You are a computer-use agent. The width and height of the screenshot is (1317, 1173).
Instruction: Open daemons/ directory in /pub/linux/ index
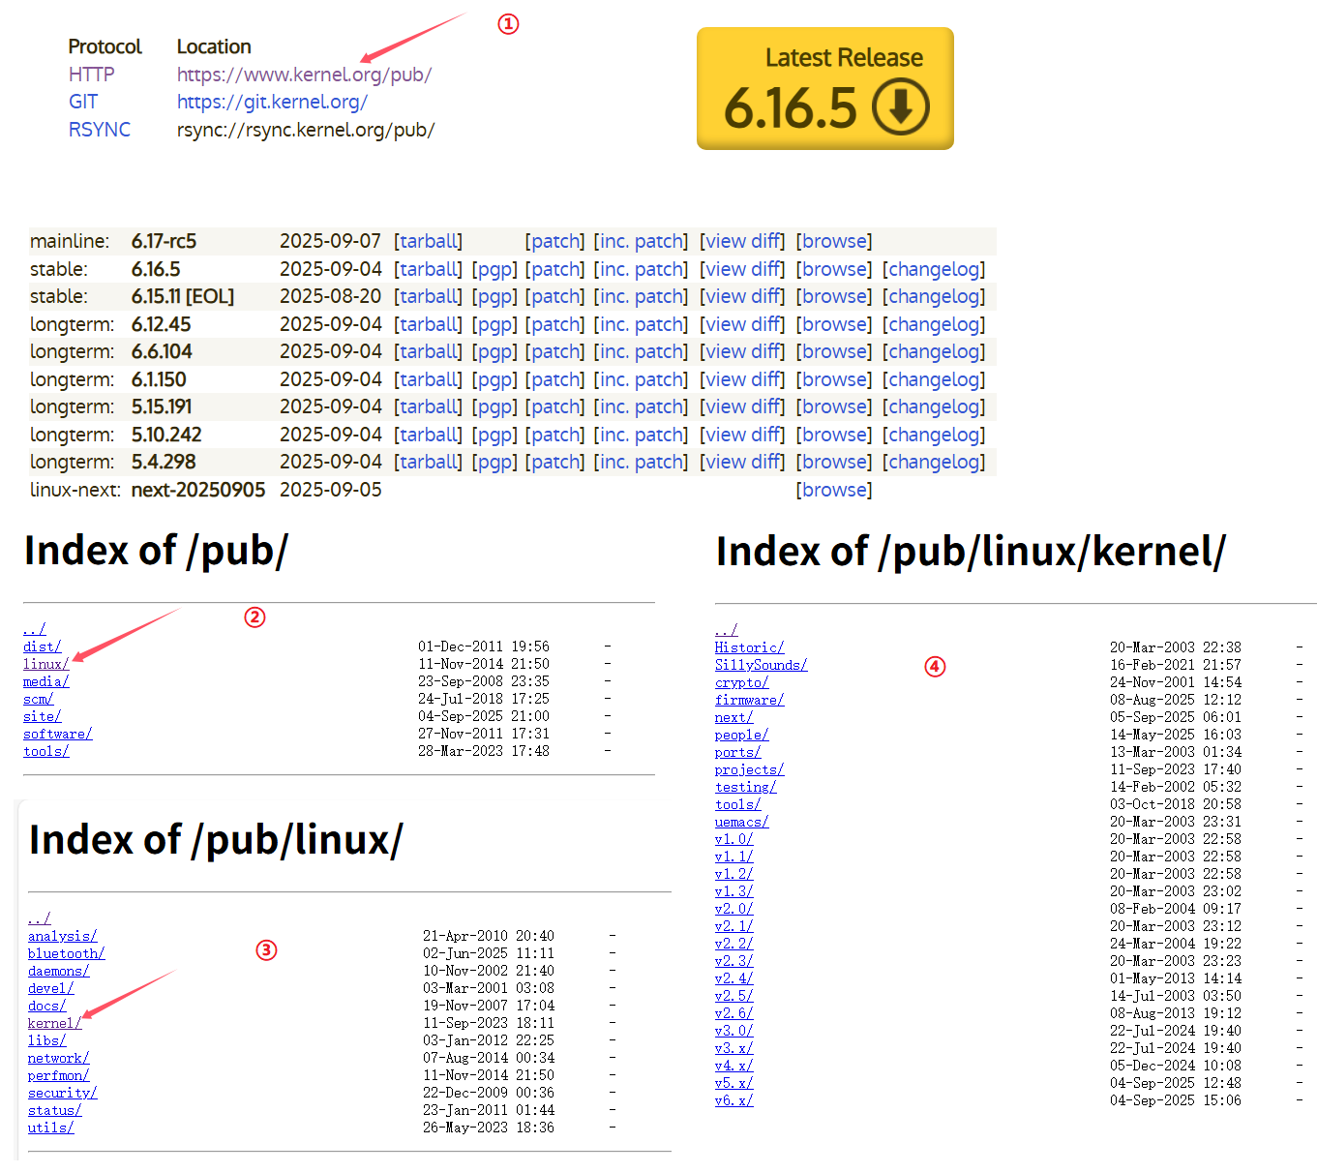[x=58, y=971]
